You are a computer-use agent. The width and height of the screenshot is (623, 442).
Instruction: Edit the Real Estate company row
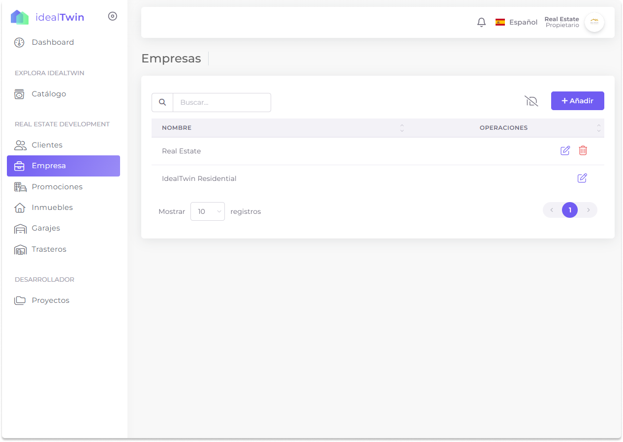[565, 150]
